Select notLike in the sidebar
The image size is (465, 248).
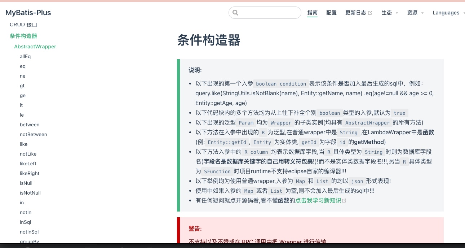(28, 154)
